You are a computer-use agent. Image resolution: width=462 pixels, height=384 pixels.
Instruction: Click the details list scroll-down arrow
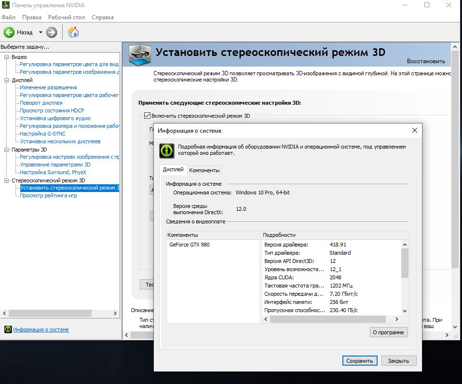(x=405, y=311)
